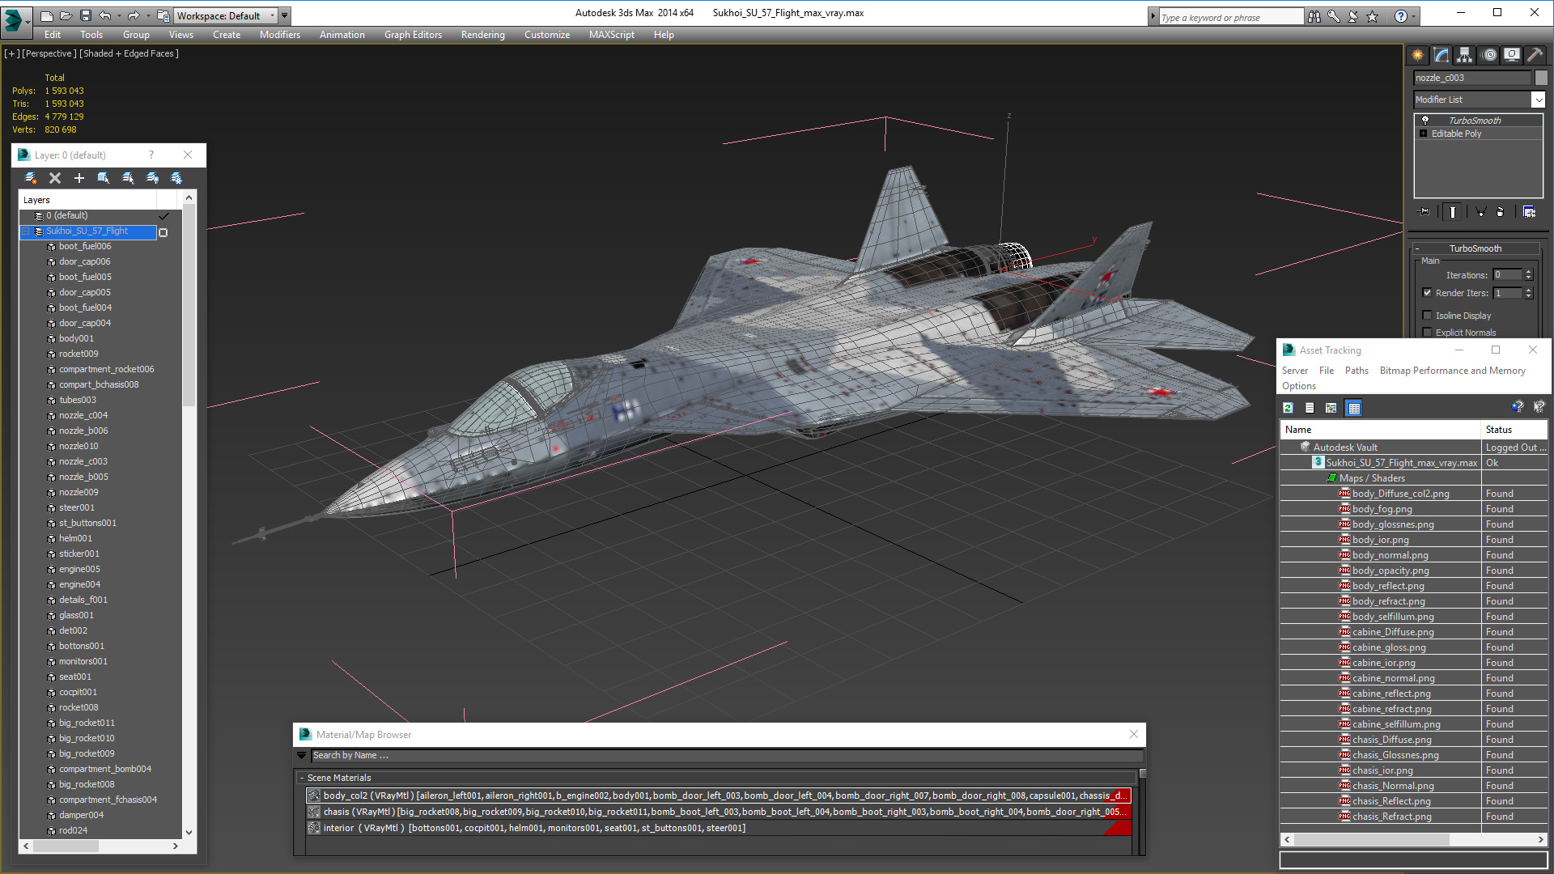The height and width of the screenshot is (874, 1554).
Task: Click the Name column header in Asset Tracking
Action: (1381, 430)
